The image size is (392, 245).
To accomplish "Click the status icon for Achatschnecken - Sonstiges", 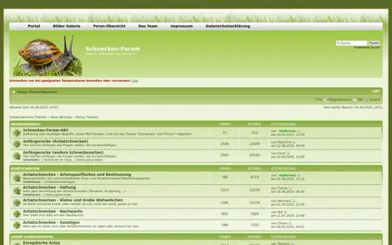I will pyautogui.click(x=17, y=225).
